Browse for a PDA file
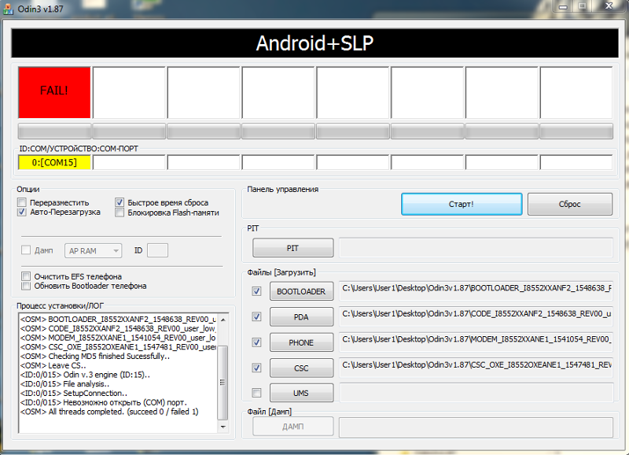Screen dimensions: 629x455 pos(301,317)
